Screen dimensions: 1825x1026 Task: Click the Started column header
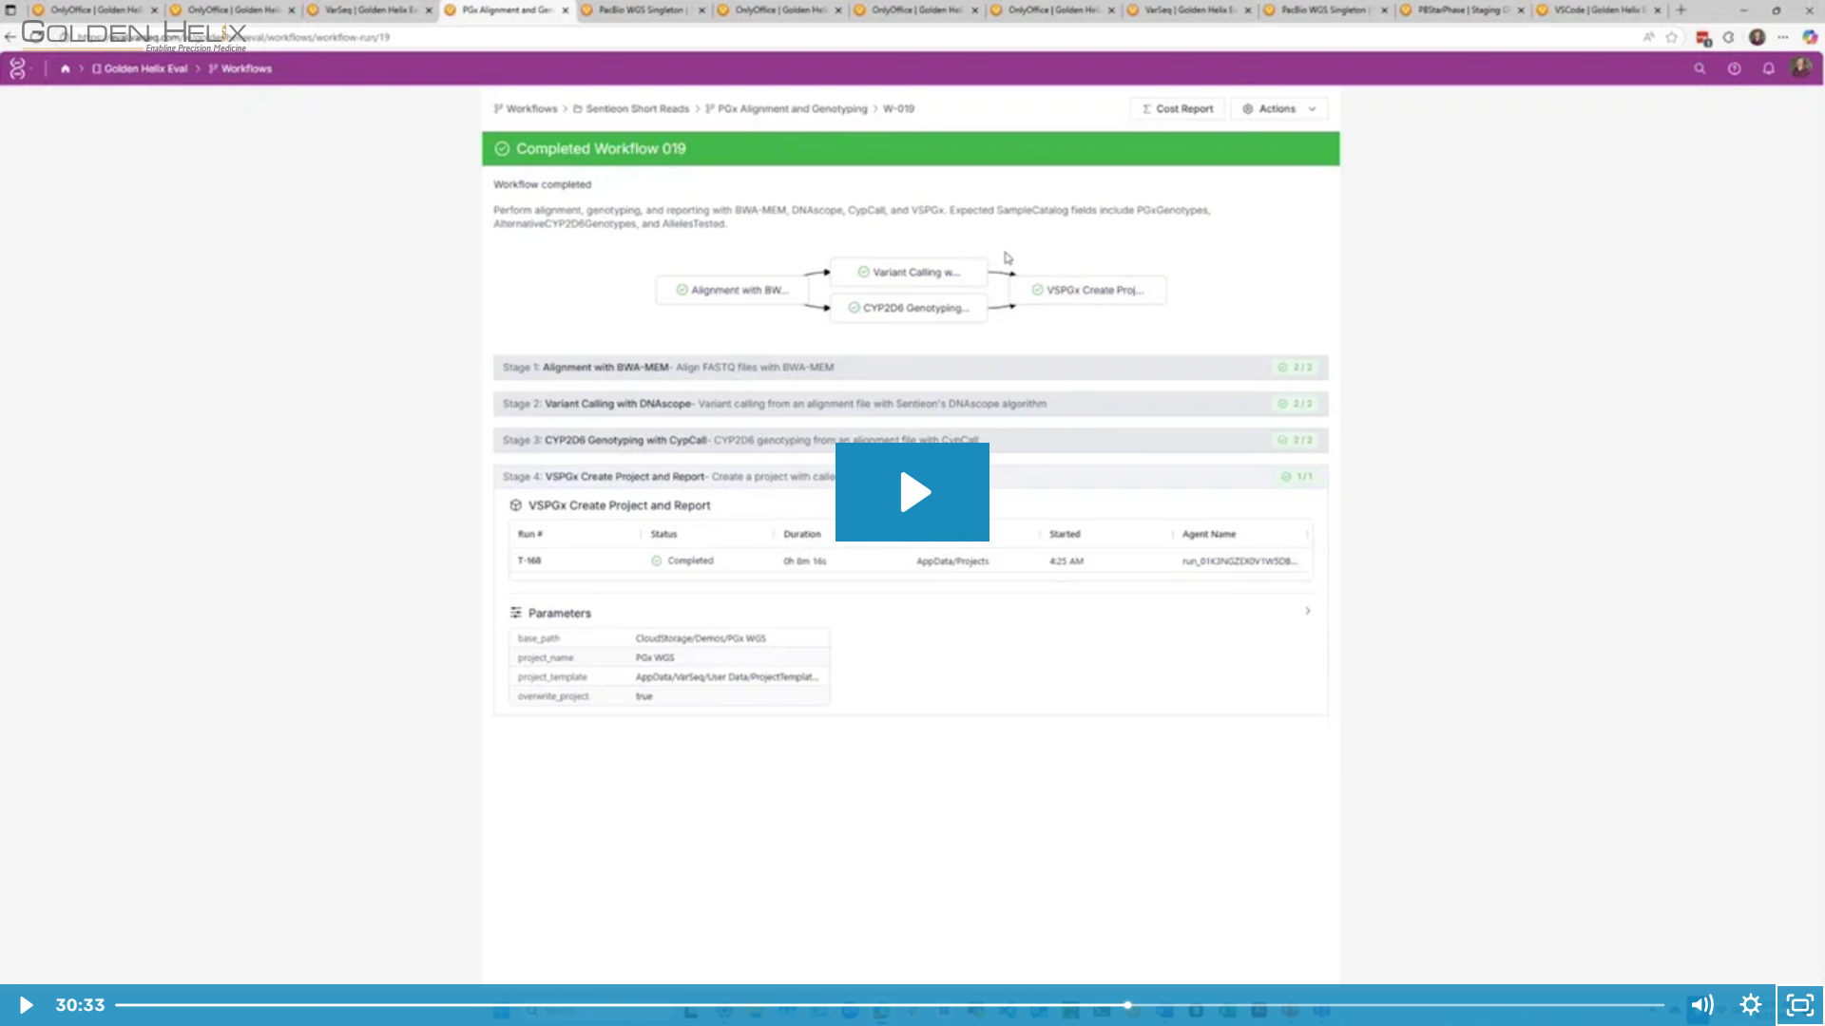[1065, 534]
